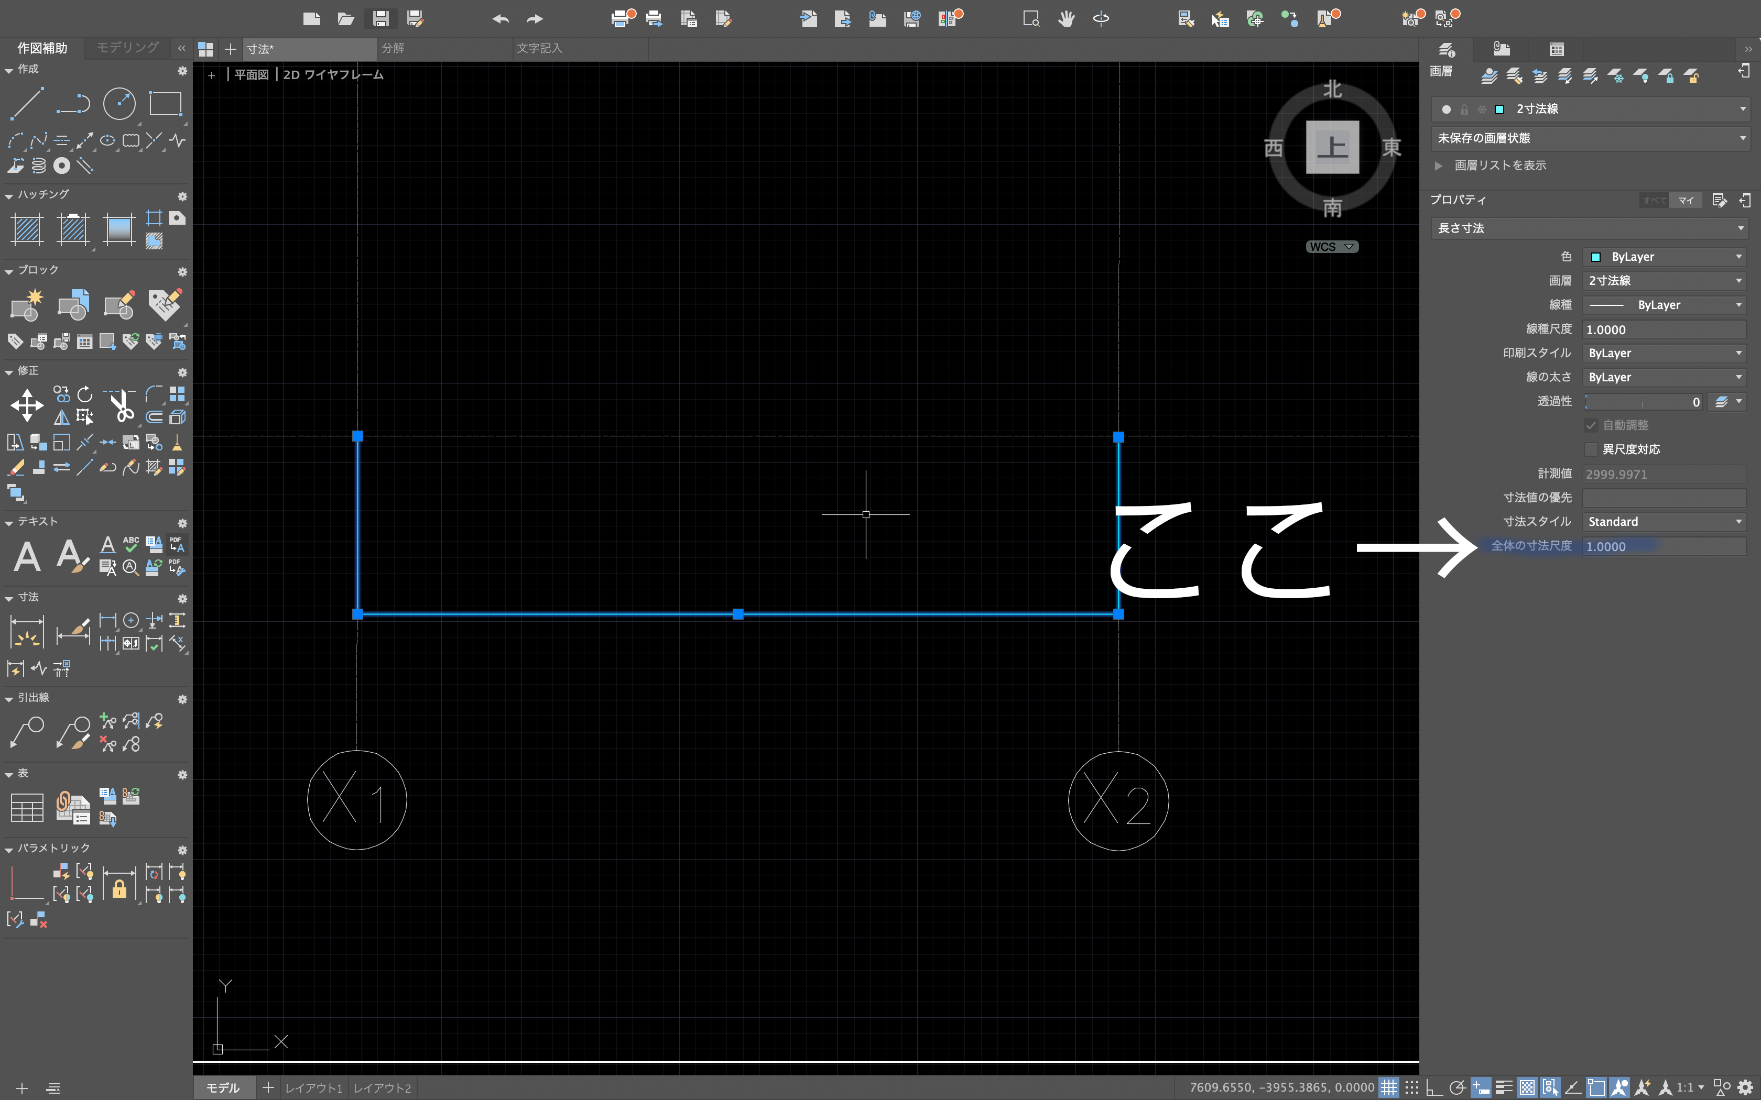Screen dimensions: 1761x1100
Task: Toggle マイ property filter
Action: pyautogui.click(x=1686, y=200)
